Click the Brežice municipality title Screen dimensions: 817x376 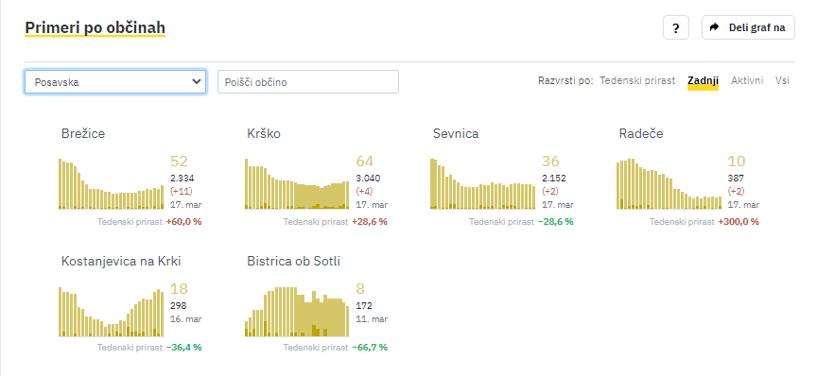pyautogui.click(x=83, y=134)
